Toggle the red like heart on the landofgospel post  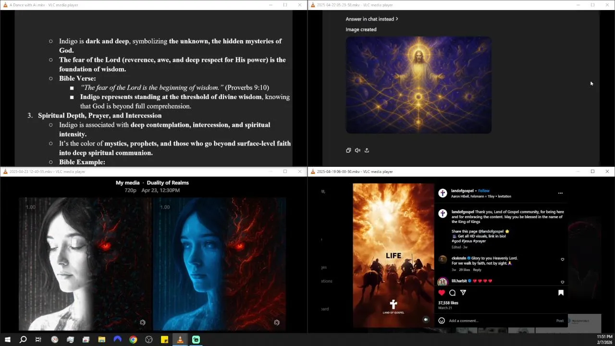point(442,293)
